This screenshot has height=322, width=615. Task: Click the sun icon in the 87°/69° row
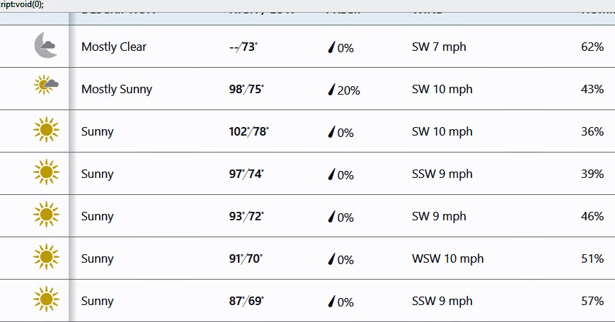coord(46,299)
